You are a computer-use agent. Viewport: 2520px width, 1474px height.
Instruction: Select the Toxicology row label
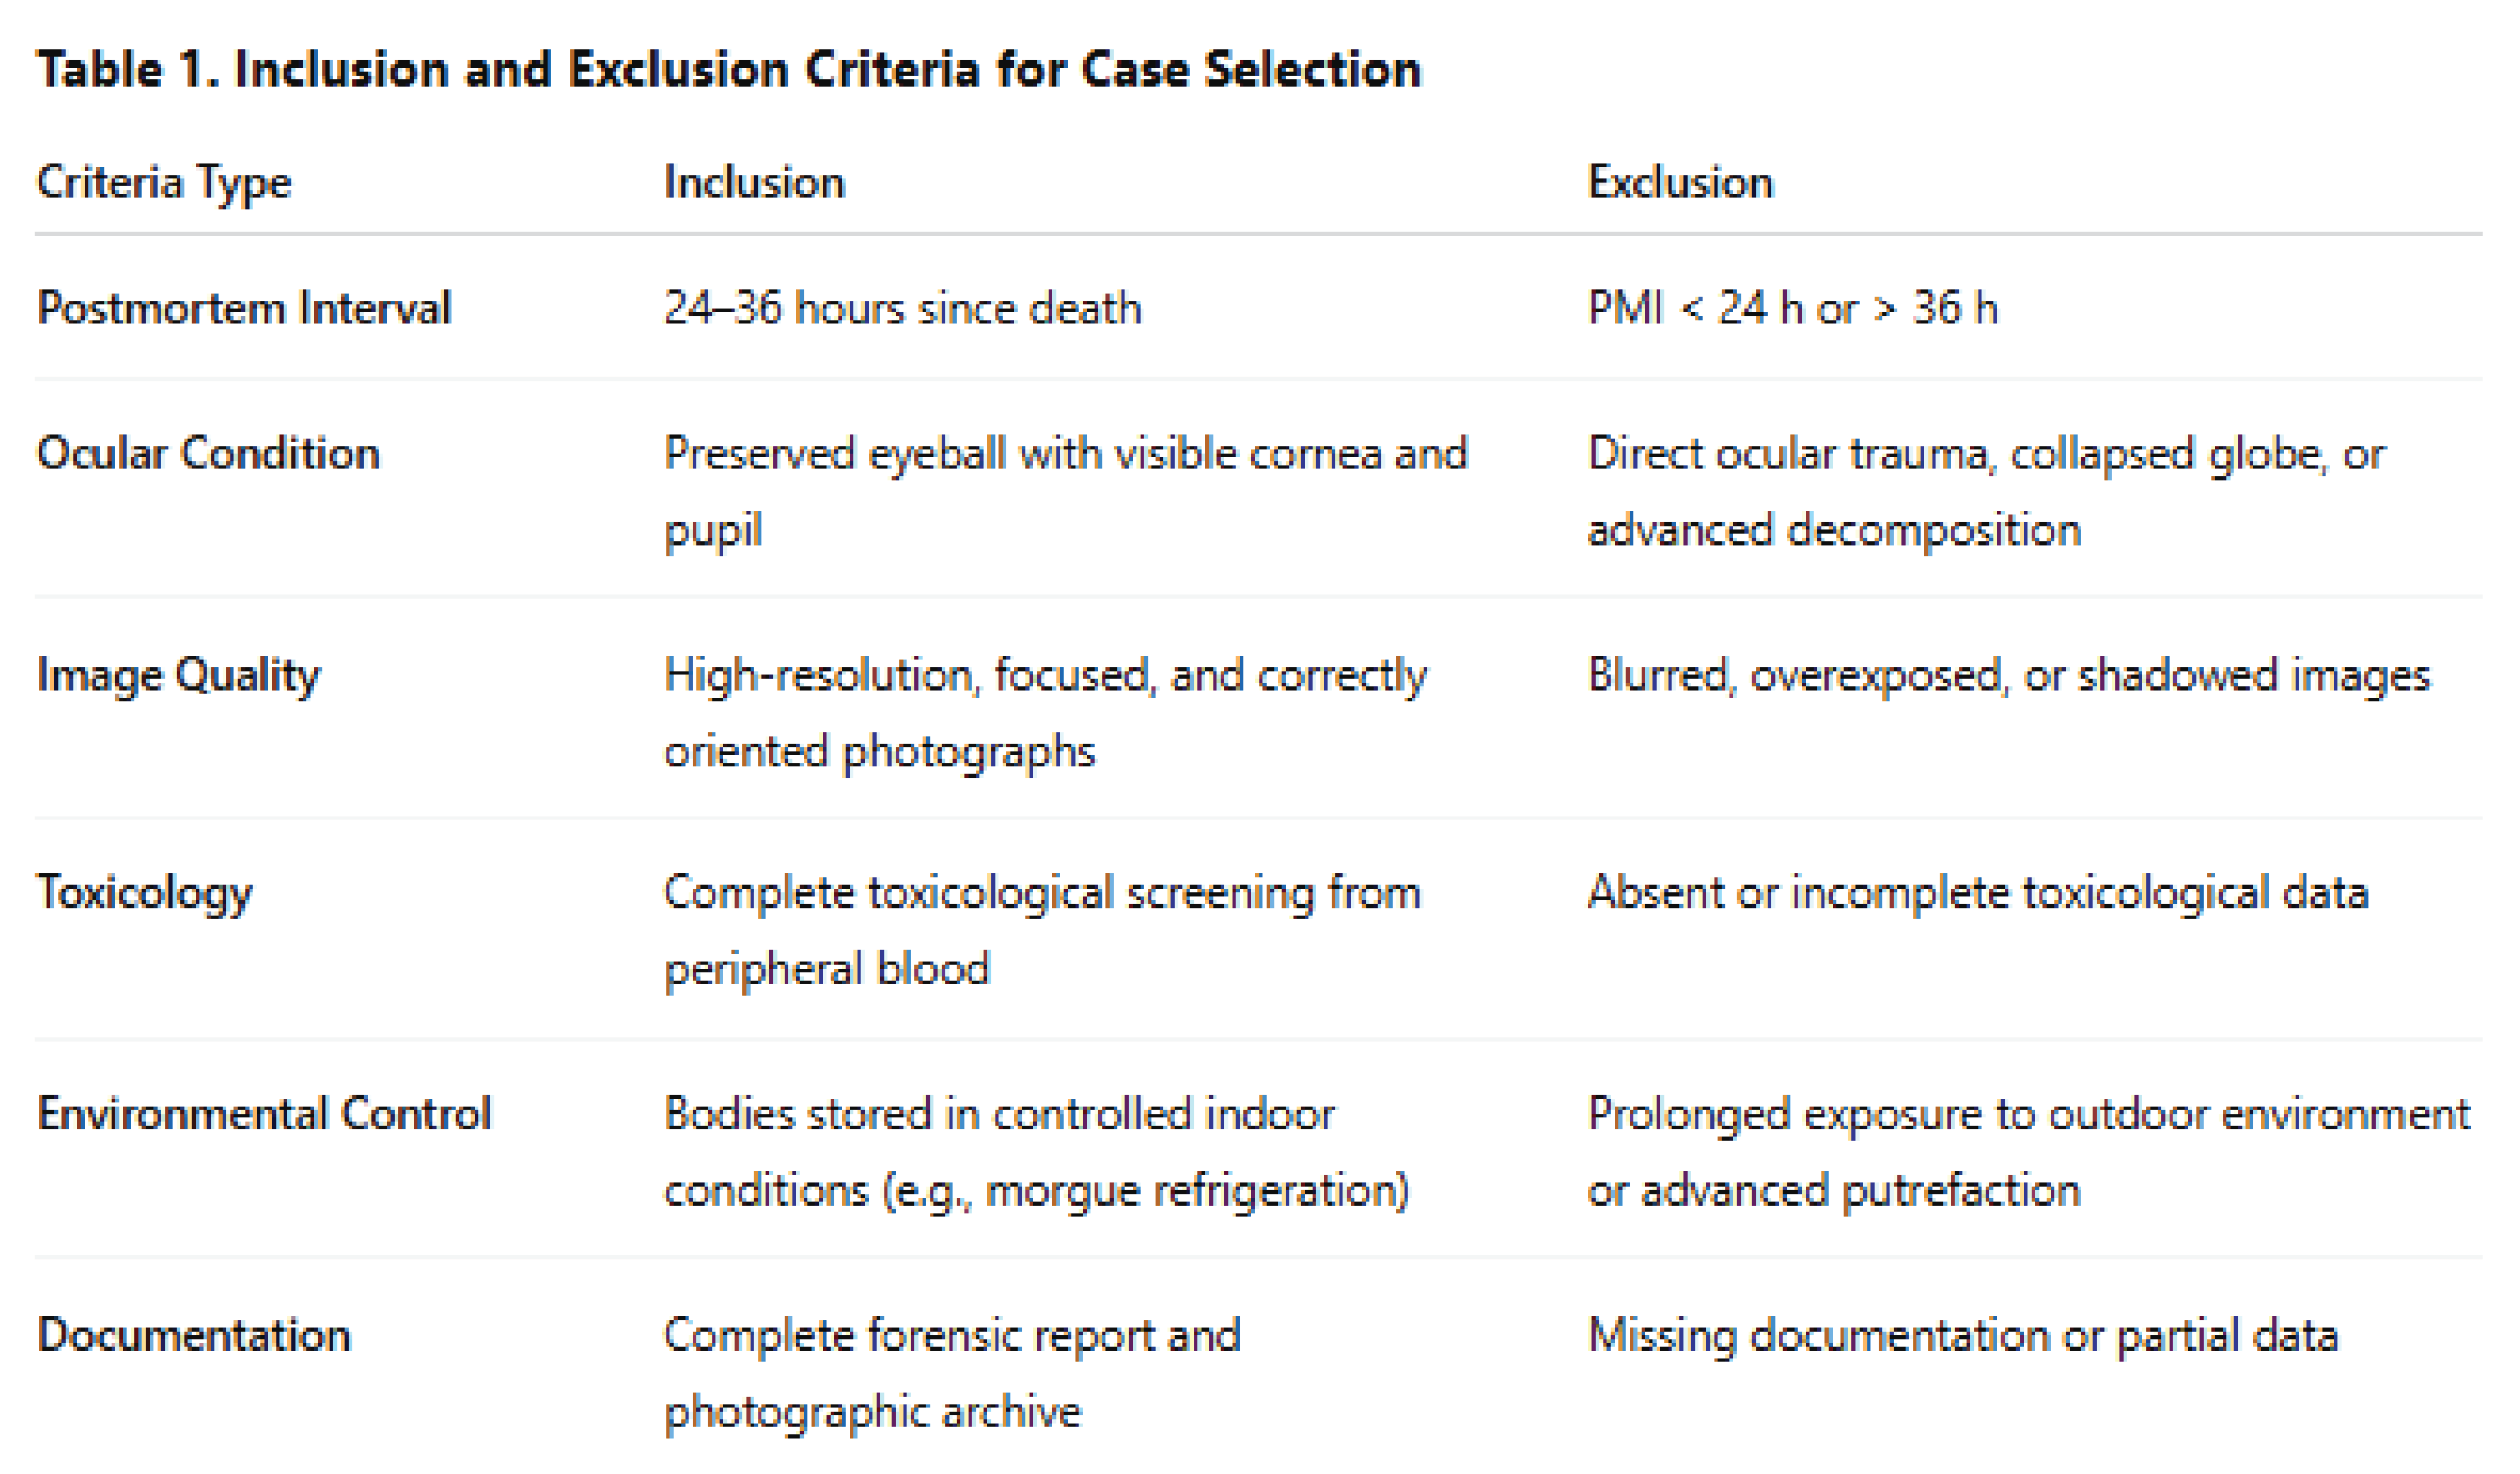point(145,892)
